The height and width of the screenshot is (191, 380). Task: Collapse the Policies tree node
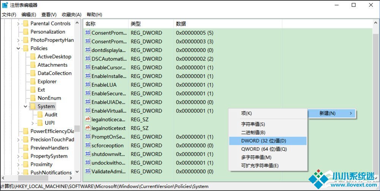coord(19,49)
